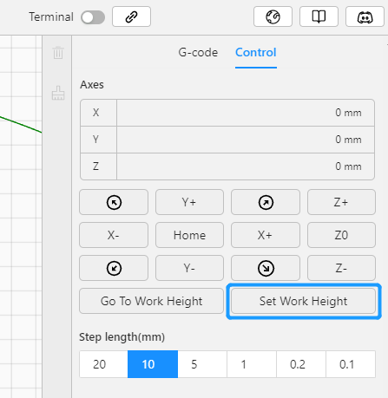
Task: Click Set Work Height button
Action: (x=303, y=301)
